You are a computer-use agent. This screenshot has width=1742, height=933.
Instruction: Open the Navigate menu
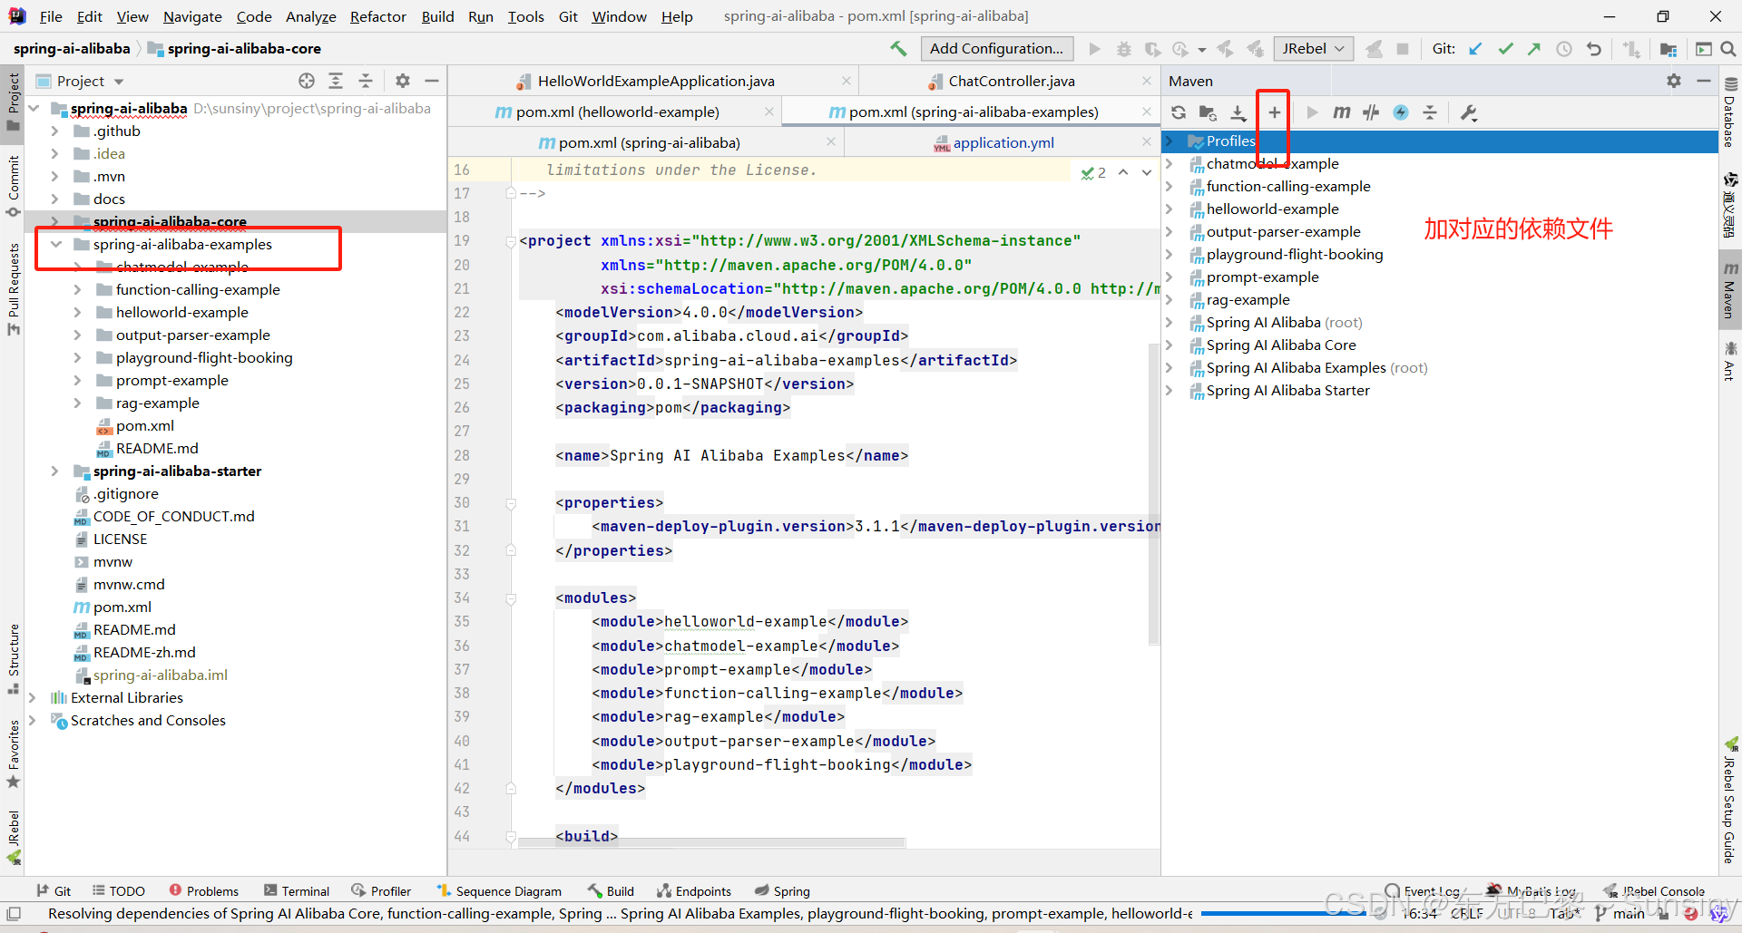click(x=192, y=16)
